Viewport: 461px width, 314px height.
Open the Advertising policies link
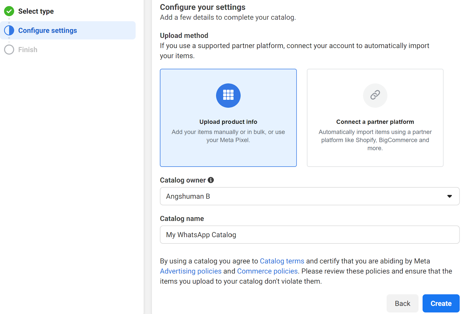tap(191, 271)
